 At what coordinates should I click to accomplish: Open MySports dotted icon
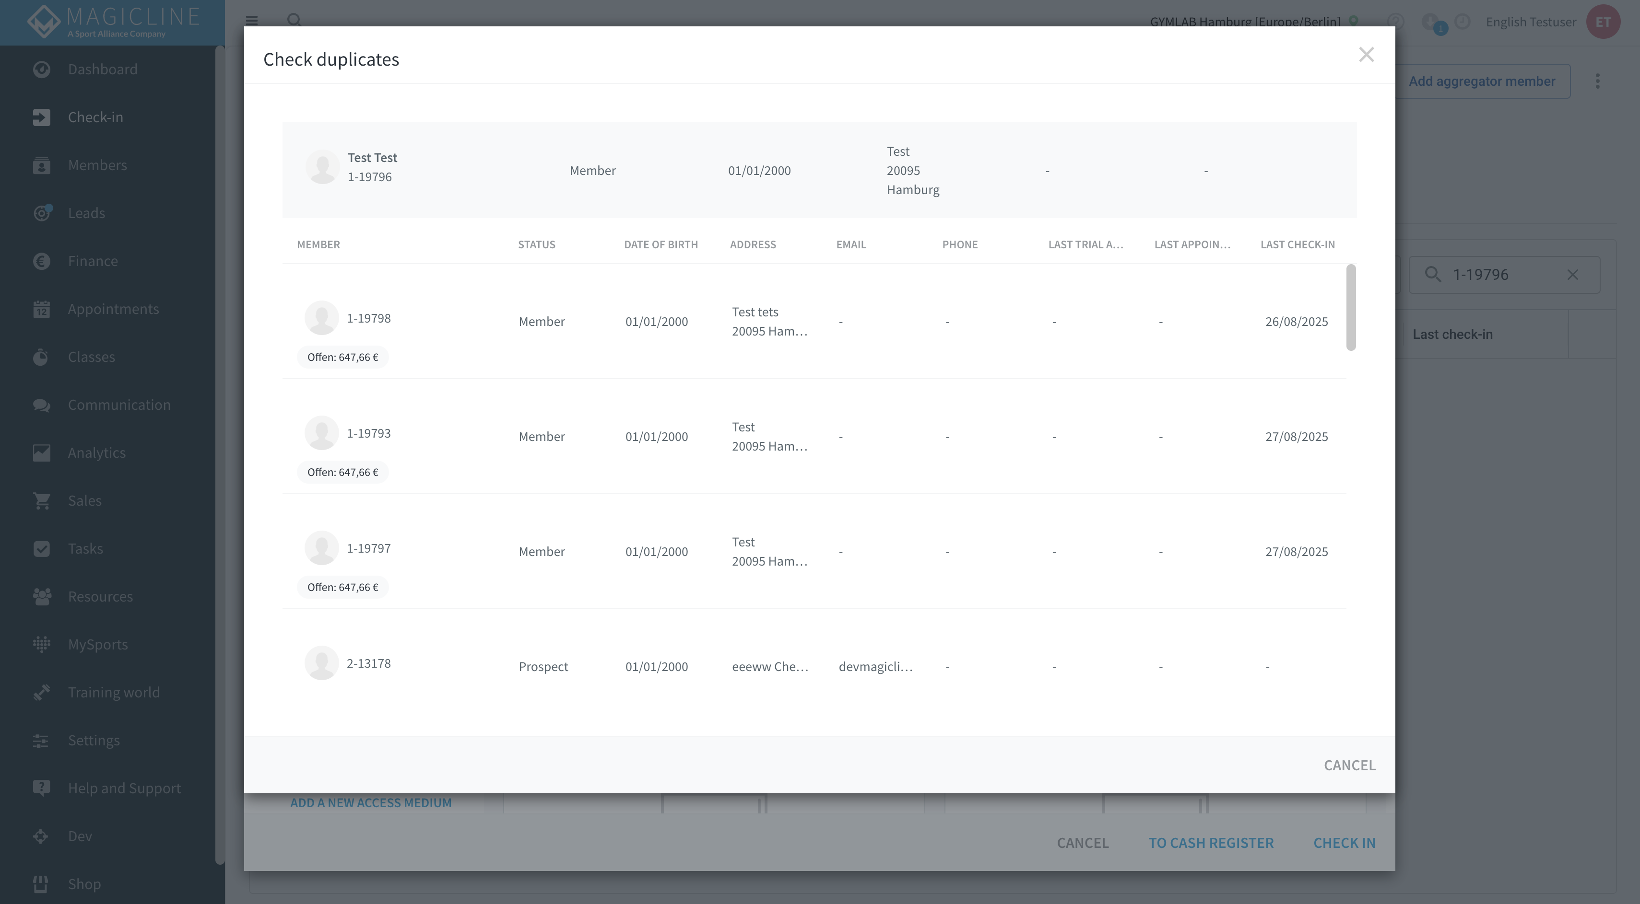(41, 644)
